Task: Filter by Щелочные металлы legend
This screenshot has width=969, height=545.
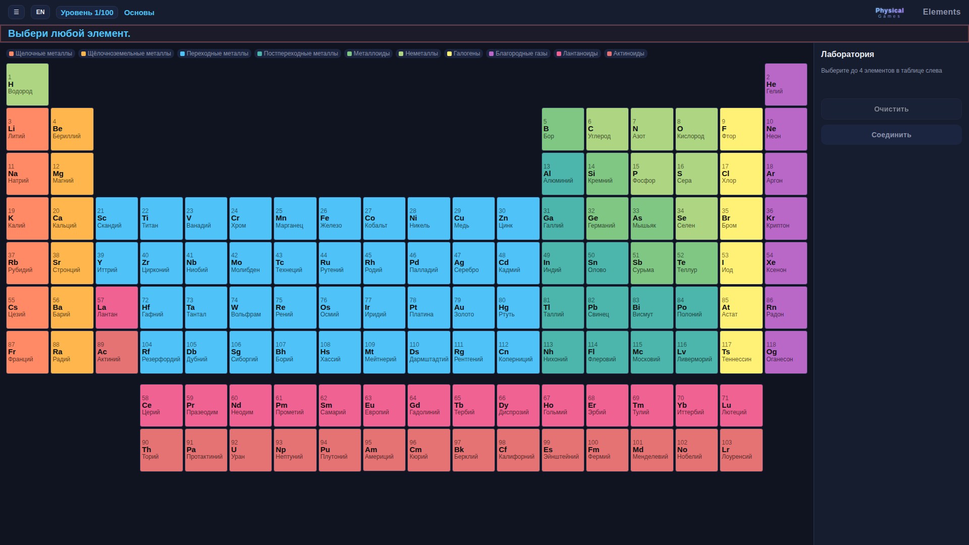Action: 41,53
